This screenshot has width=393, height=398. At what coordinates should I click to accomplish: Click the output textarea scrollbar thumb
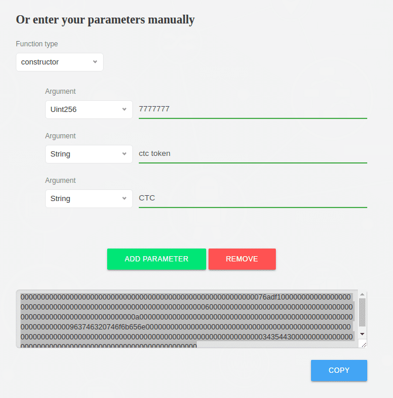[x=362, y=313]
